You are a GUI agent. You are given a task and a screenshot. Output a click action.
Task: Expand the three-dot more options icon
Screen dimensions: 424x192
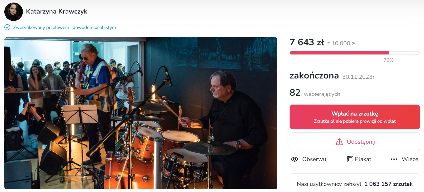click(394, 159)
